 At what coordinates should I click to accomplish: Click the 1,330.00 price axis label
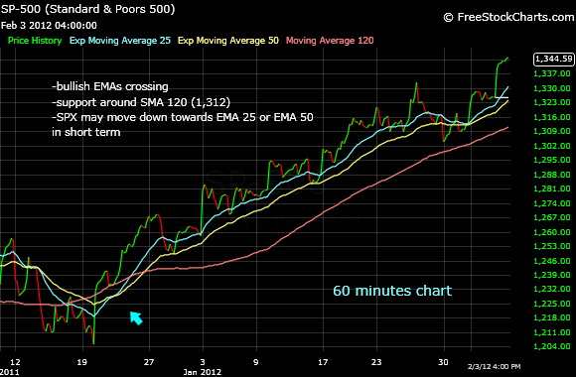pyautogui.click(x=552, y=88)
